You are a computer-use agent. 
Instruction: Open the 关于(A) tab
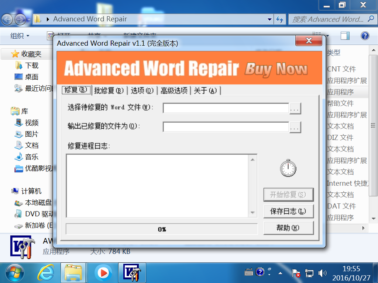pos(205,91)
